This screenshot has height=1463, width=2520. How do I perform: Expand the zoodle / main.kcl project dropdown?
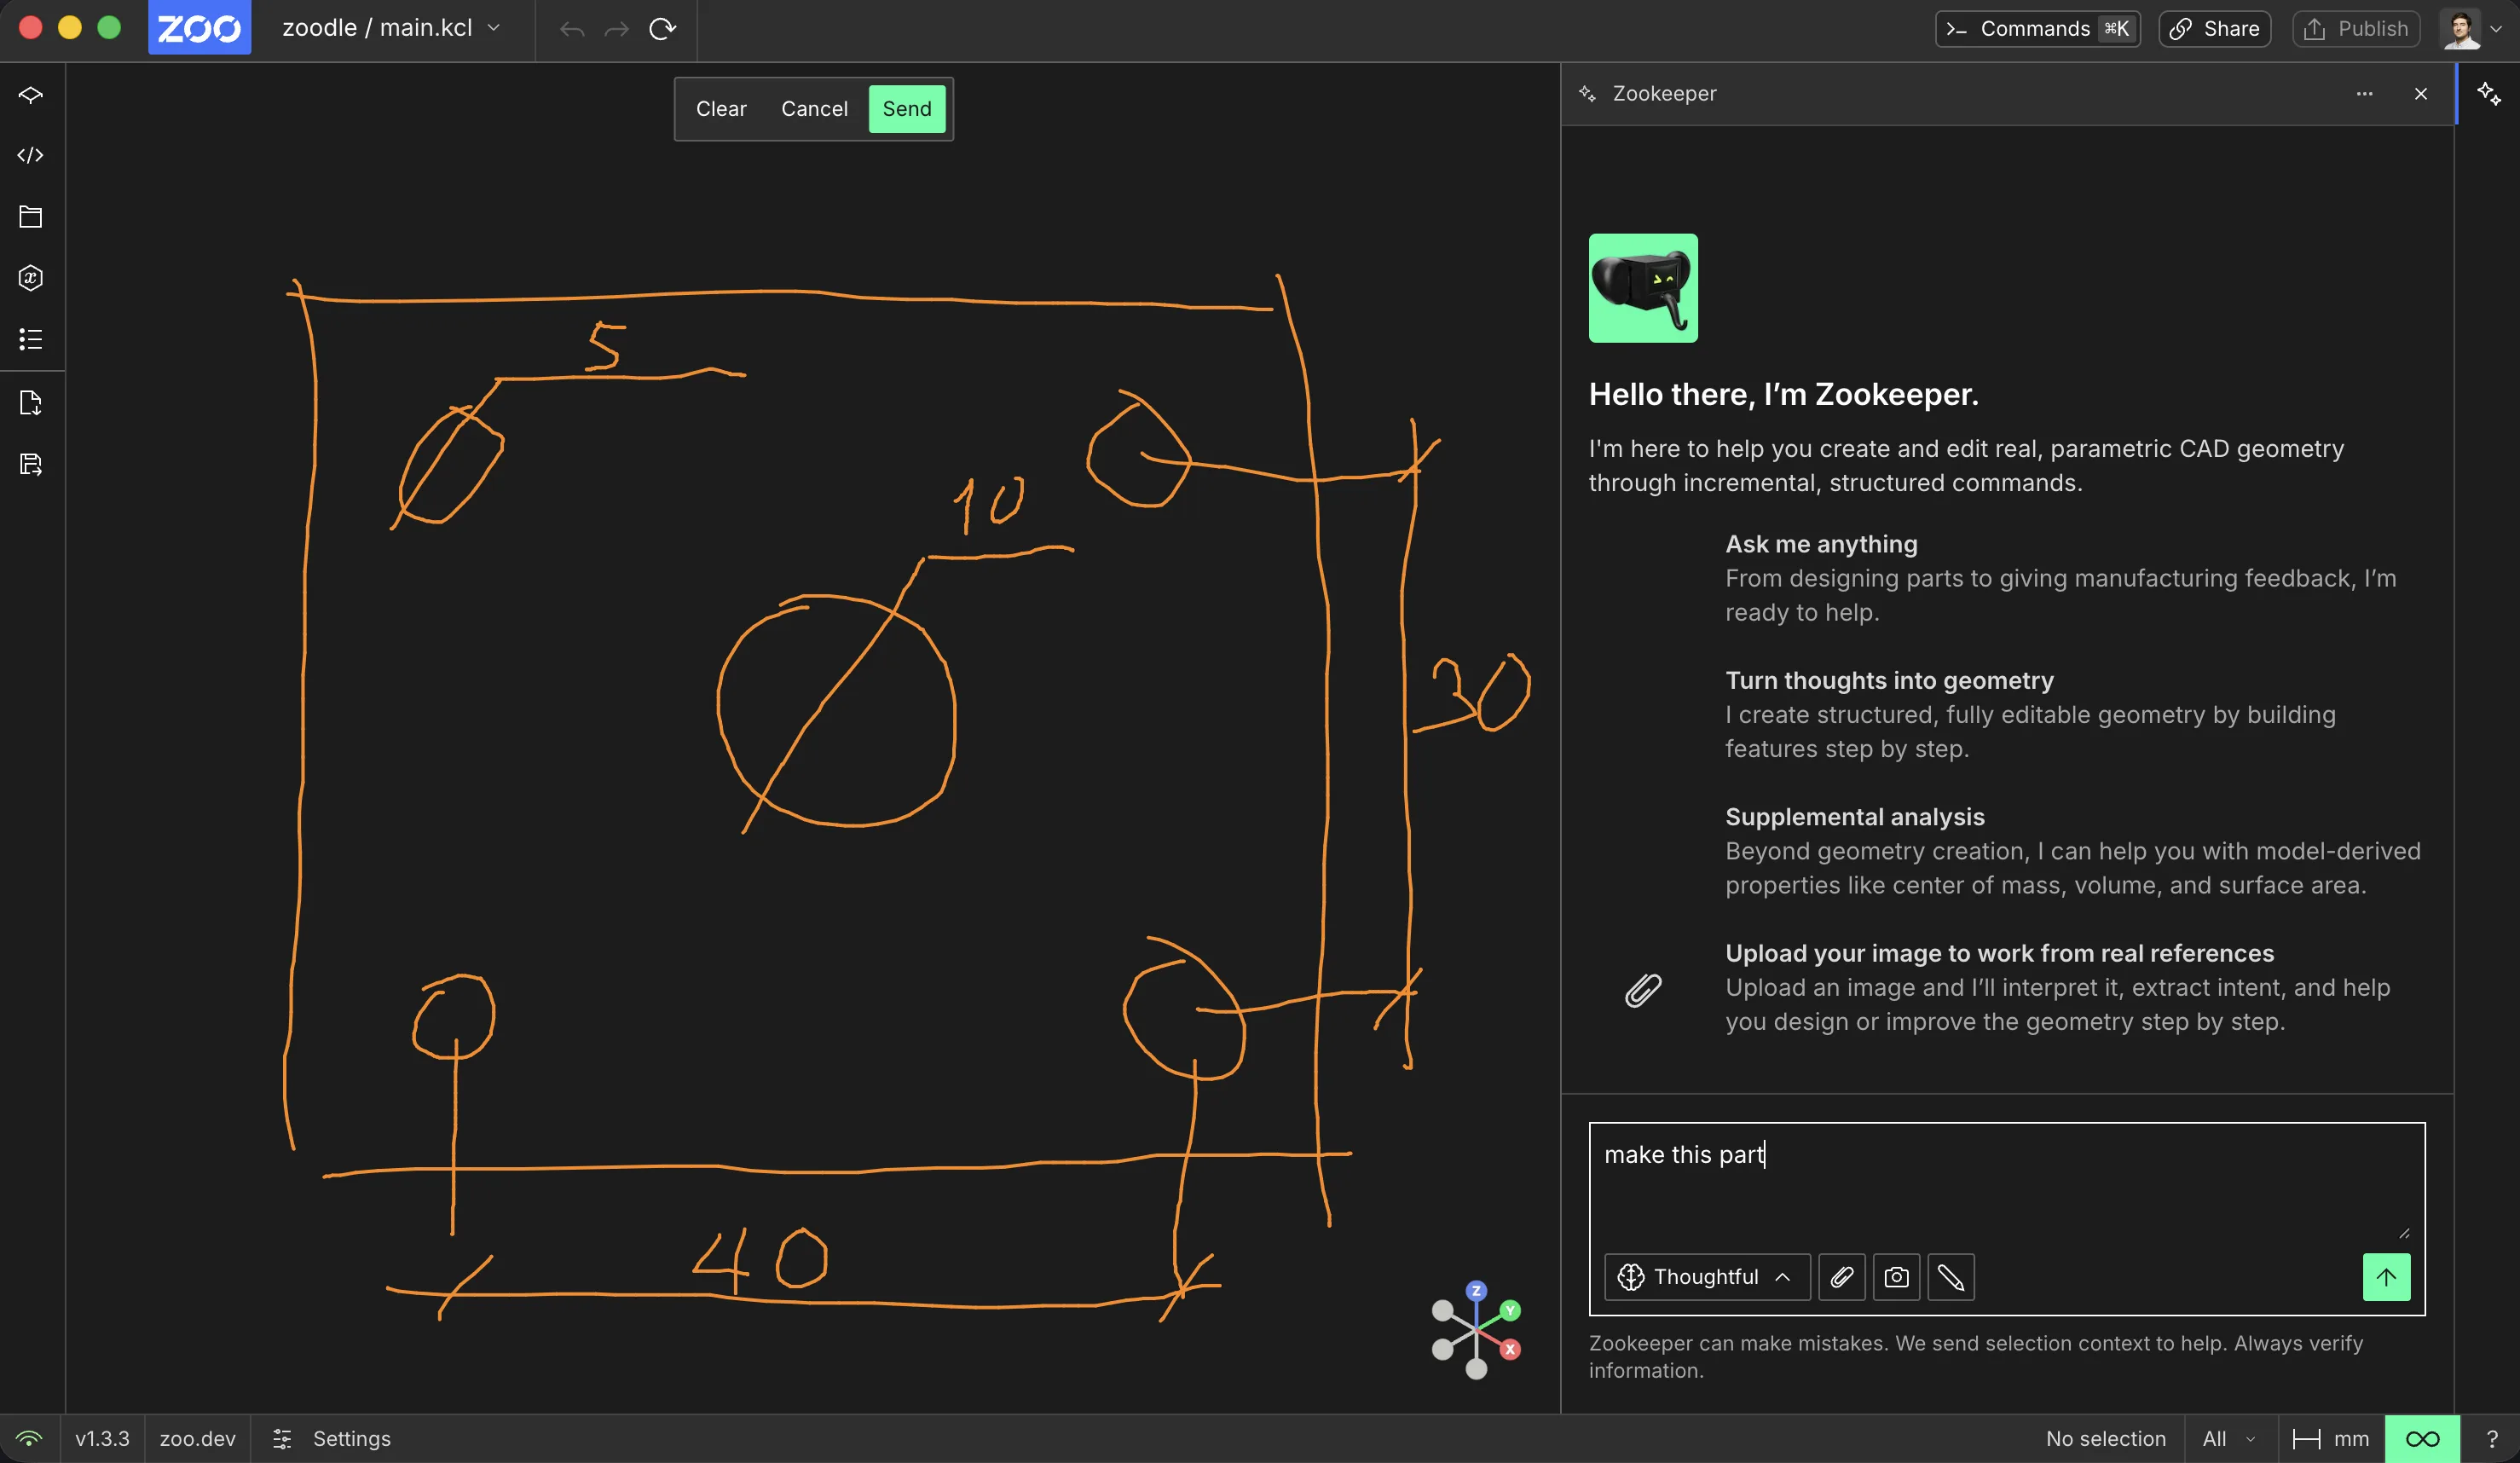click(390, 28)
